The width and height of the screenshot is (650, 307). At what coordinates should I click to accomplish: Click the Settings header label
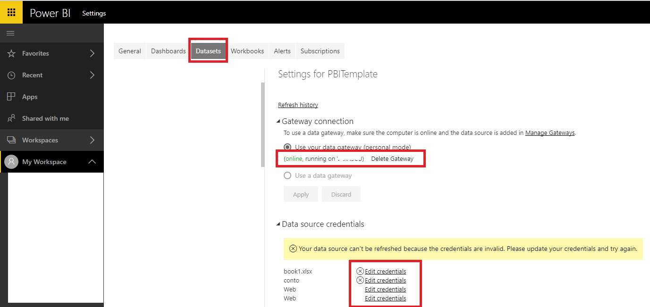pyautogui.click(x=94, y=13)
